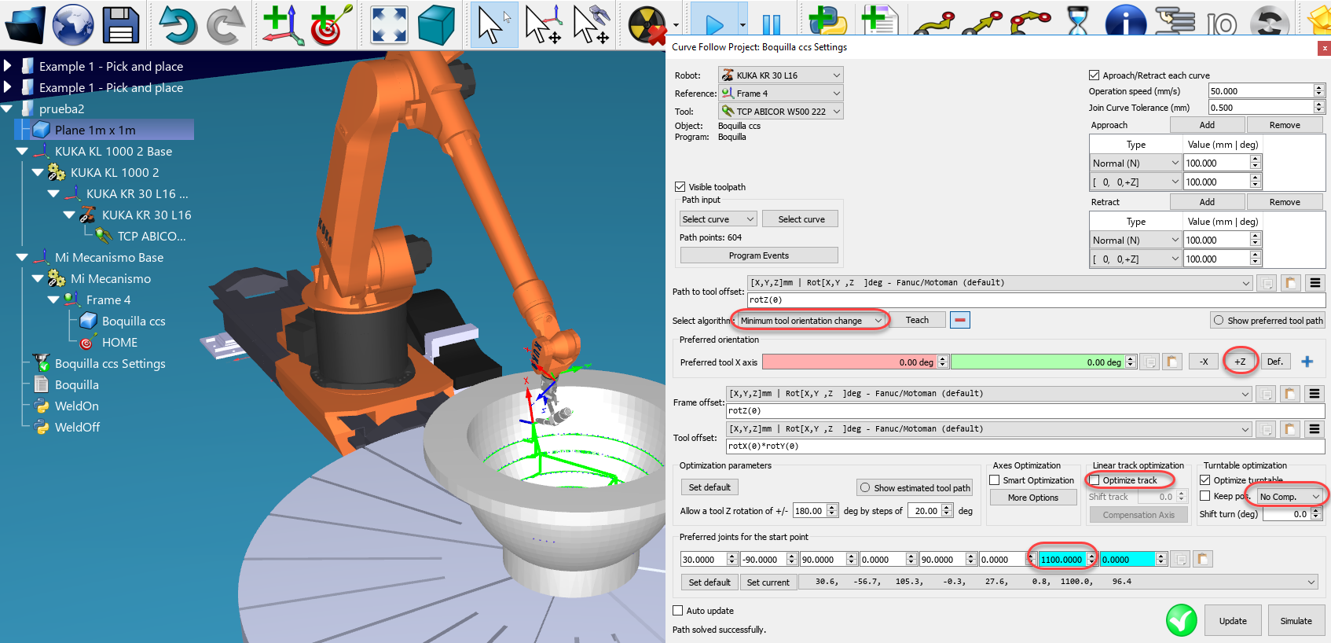Click the Undo arrow in toolbar
The width and height of the screenshot is (1331, 643).
pos(178,24)
